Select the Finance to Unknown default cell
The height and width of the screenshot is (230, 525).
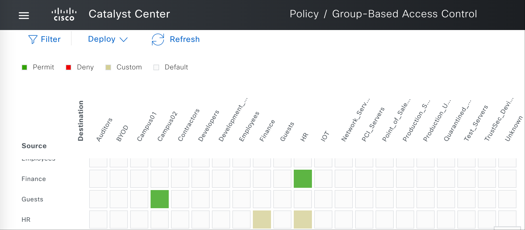point(507,179)
